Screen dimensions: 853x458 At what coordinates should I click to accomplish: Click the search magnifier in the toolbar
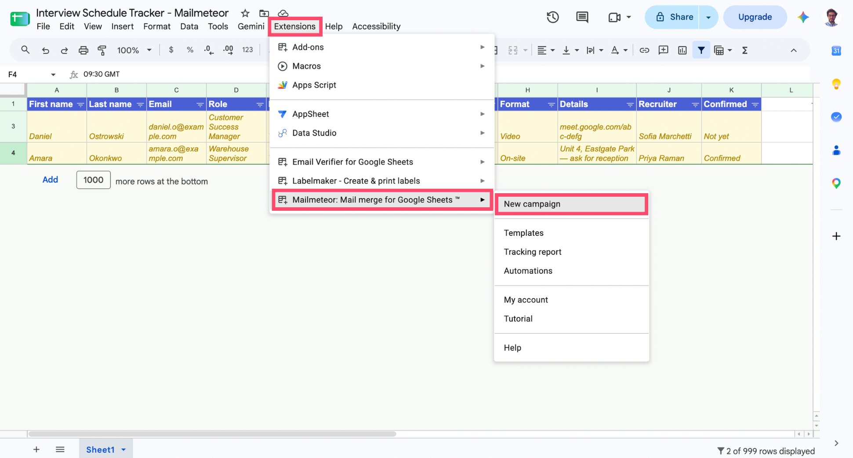[x=25, y=50]
